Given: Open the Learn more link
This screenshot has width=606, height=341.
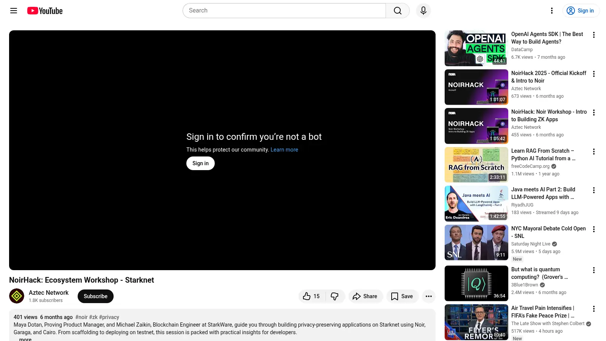Looking at the screenshot, I should [284, 150].
